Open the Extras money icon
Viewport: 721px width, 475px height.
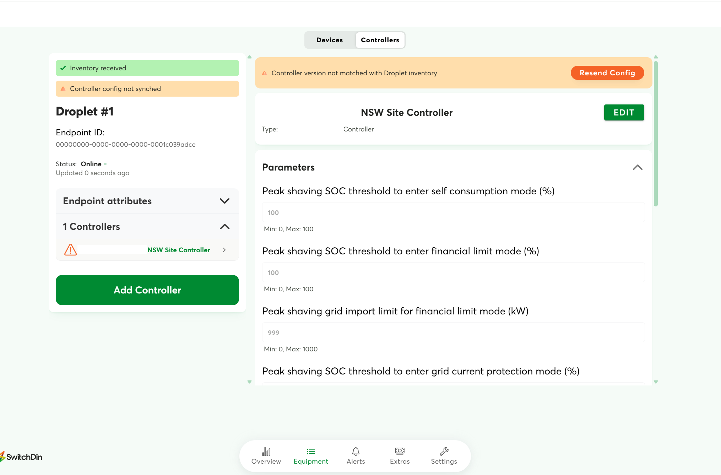tap(400, 452)
